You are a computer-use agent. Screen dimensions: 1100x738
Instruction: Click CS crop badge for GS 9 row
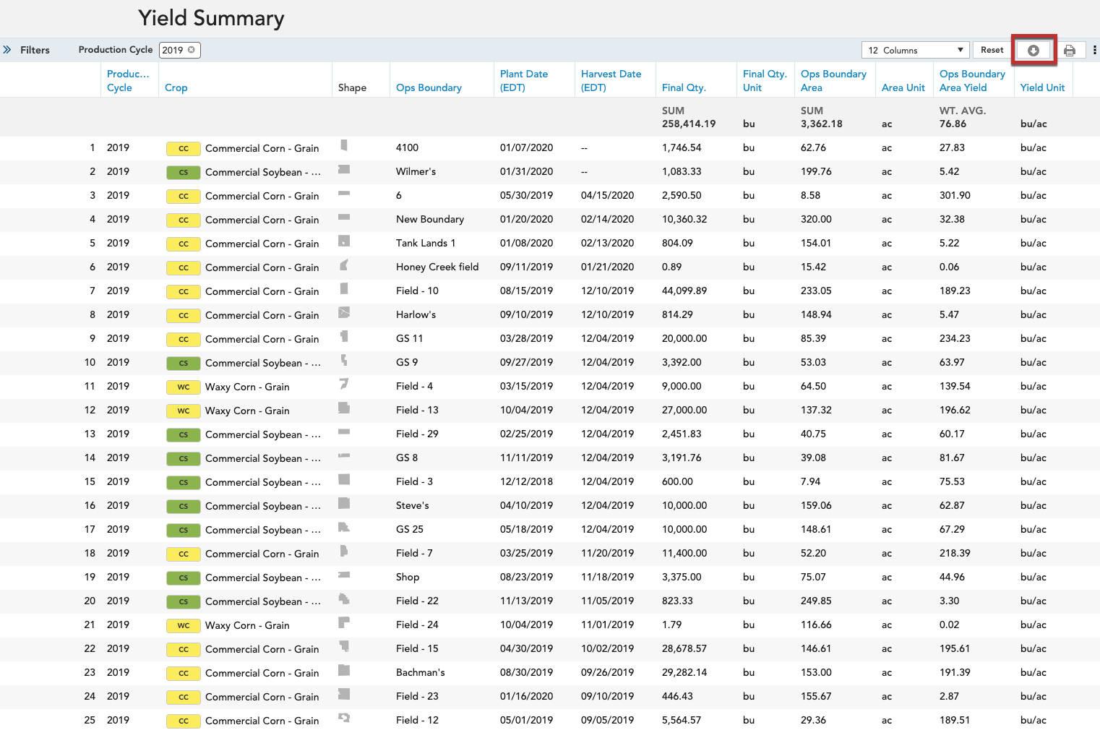184,363
